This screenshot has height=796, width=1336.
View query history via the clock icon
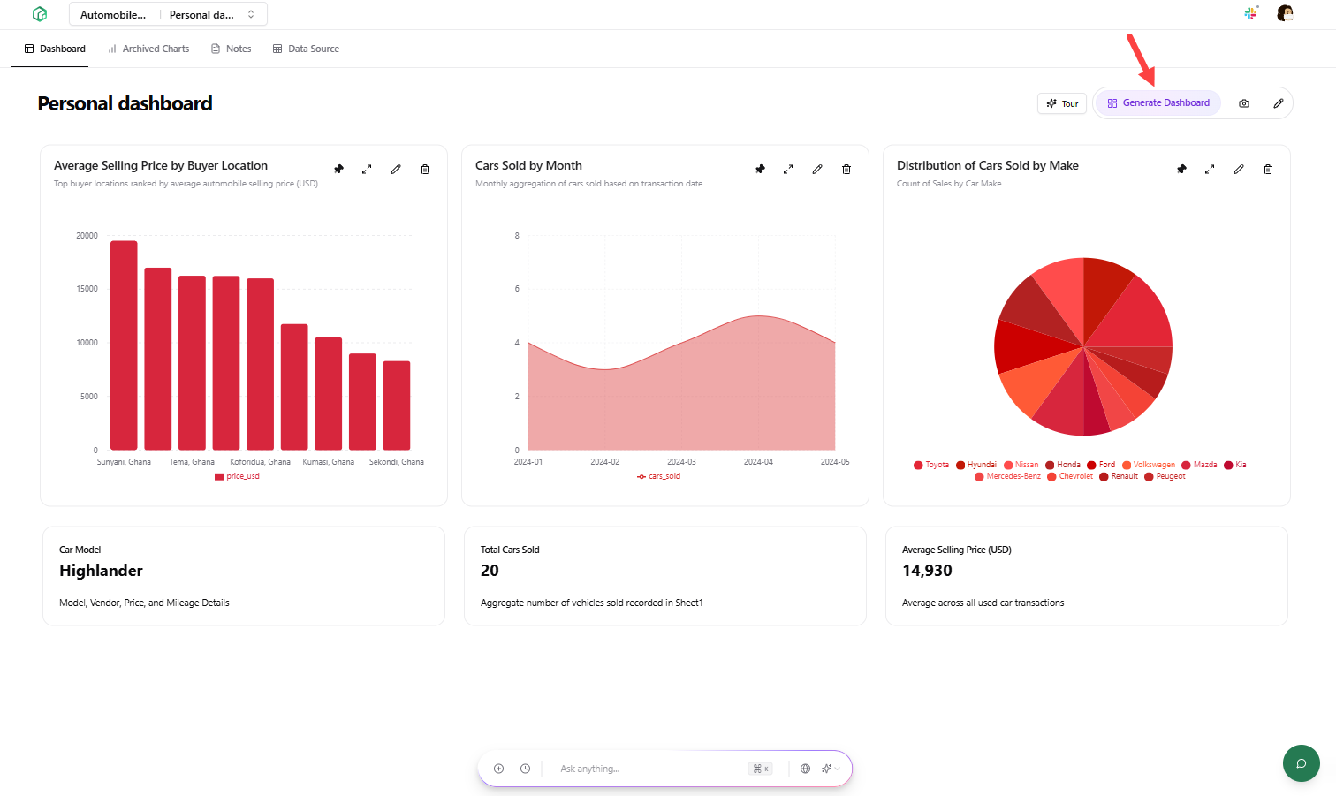click(525, 769)
